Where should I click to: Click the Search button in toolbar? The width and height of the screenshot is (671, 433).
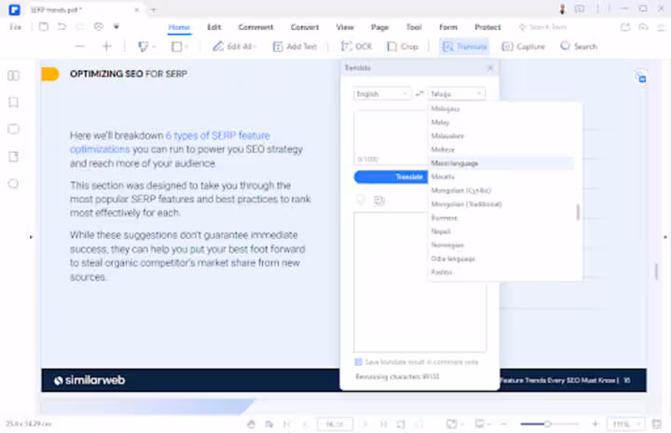click(x=579, y=47)
